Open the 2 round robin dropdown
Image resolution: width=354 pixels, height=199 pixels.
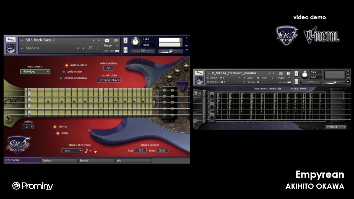tap(109, 80)
